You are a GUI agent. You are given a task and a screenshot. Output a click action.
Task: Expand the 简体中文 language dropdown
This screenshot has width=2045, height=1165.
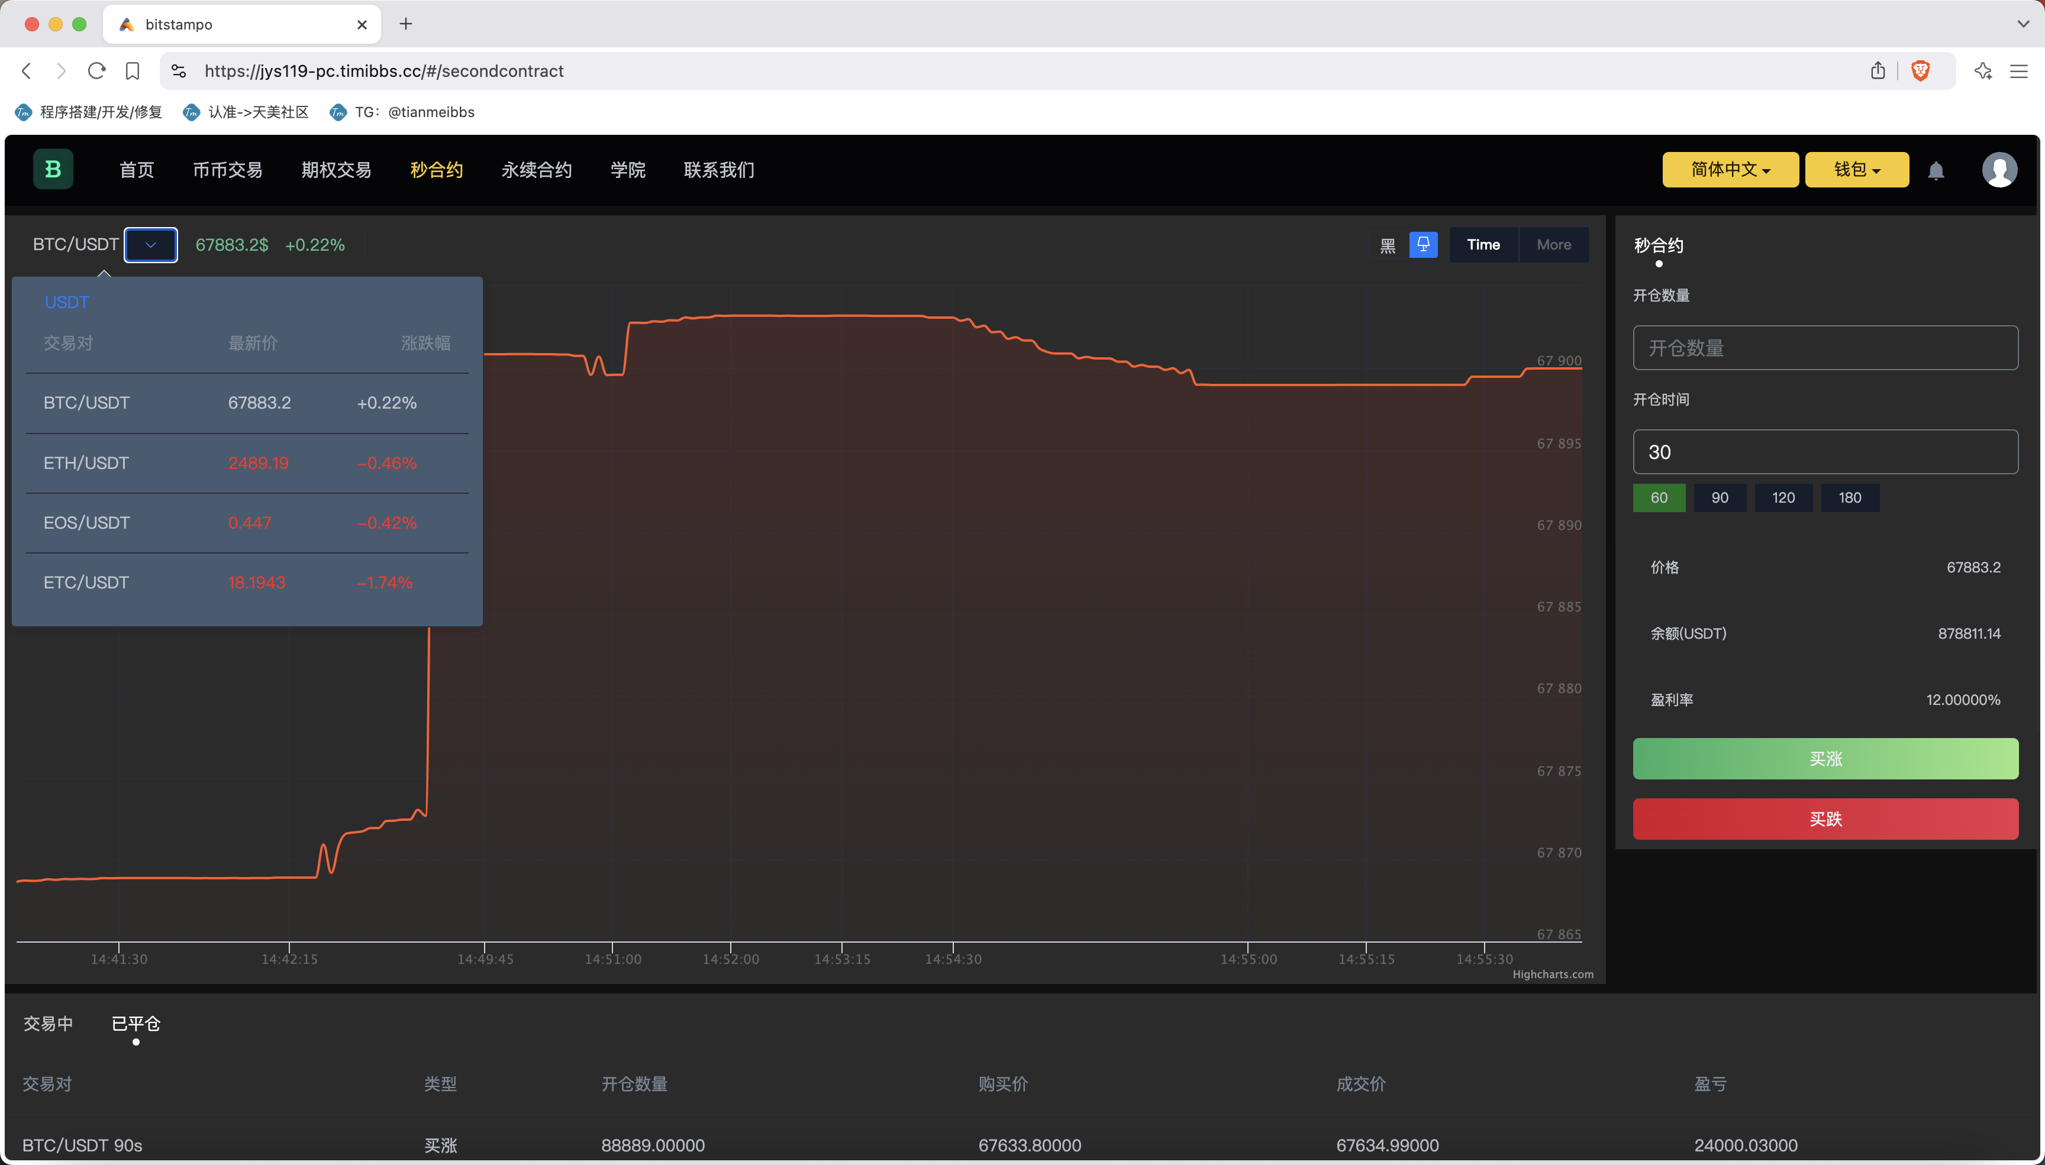click(1730, 170)
